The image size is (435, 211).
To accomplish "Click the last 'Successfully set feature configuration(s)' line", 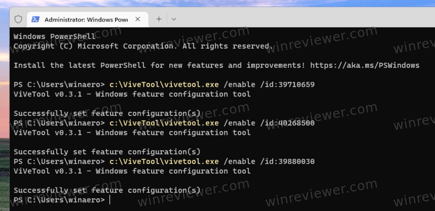I will [107, 190].
